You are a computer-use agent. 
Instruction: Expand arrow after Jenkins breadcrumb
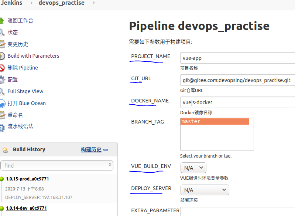31,3
